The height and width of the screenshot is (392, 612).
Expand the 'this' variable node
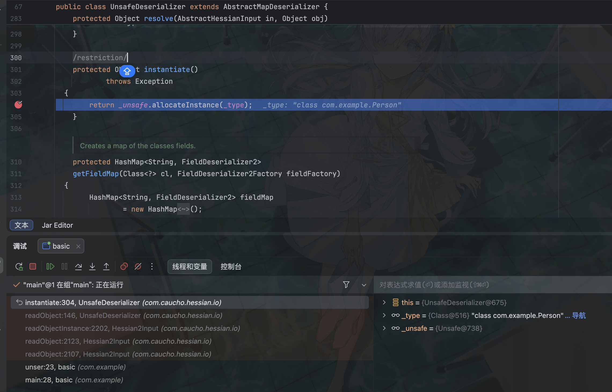[x=384, y=303]
